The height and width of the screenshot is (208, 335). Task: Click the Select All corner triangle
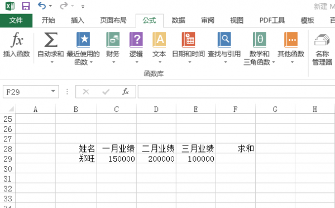coord(11,109)
